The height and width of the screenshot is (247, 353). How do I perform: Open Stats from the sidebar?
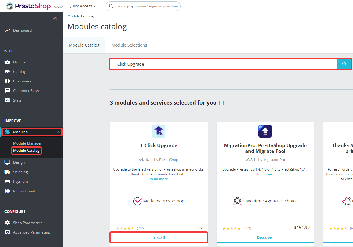[17, 100]
